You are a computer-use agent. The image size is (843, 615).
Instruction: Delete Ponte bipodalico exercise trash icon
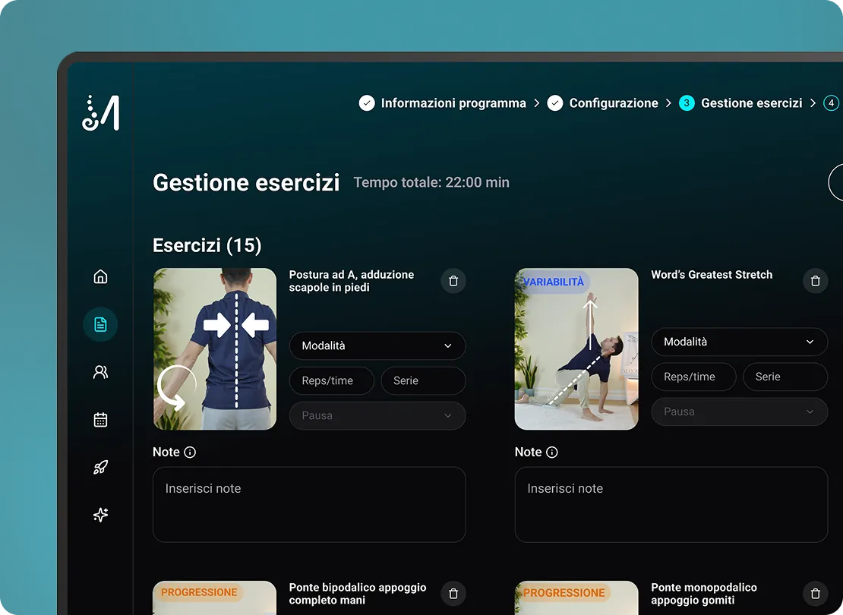pos(453,594)
